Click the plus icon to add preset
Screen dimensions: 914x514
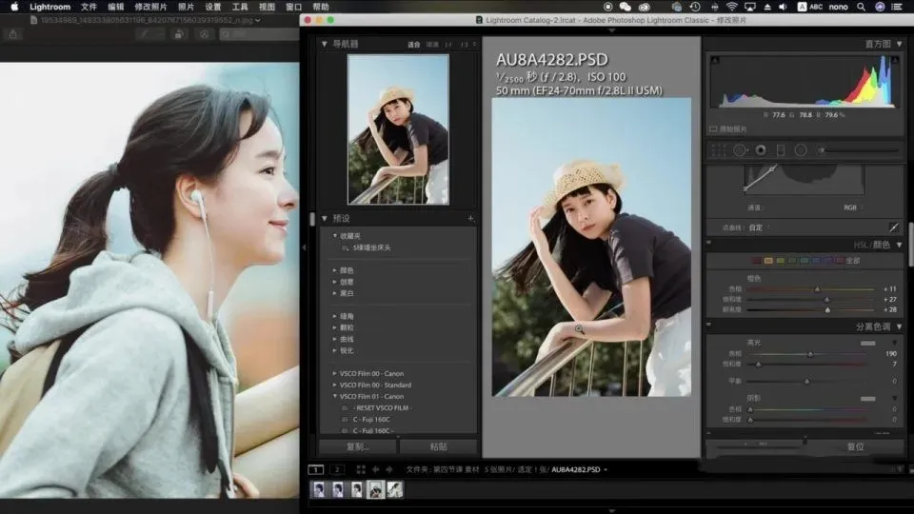470,218
